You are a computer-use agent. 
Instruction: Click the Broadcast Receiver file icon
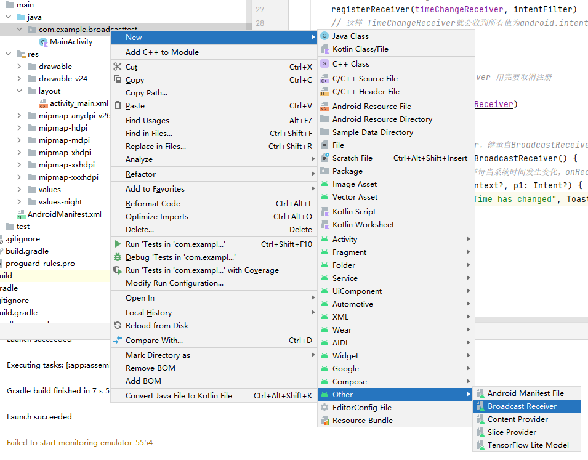[x=480, y=406]
